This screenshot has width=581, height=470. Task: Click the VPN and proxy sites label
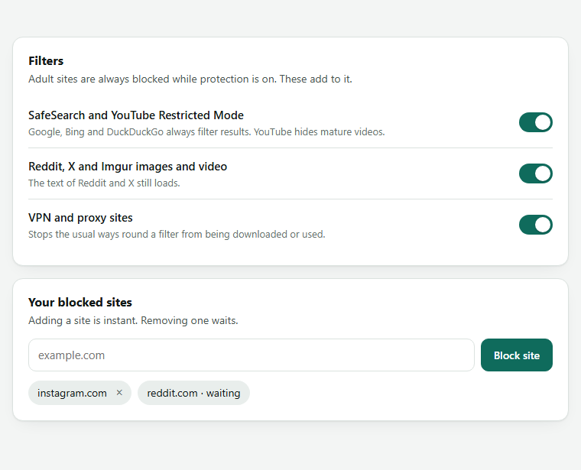(80, 218)
